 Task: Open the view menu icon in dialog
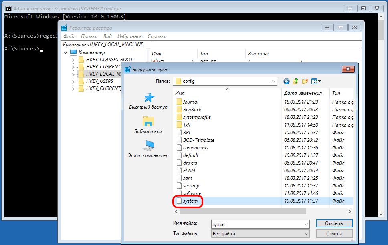point(316,81)
